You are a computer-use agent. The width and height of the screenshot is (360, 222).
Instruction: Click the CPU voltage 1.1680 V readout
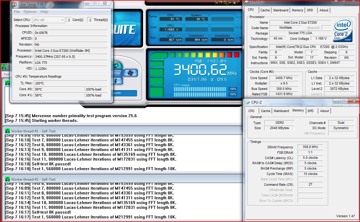pos(170,29)
